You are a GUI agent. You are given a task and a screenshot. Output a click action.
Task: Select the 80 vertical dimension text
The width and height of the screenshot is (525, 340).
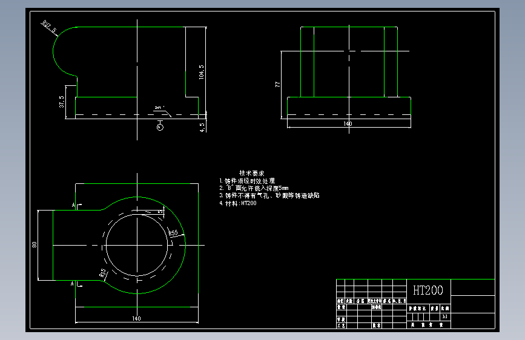pos(34,244)
